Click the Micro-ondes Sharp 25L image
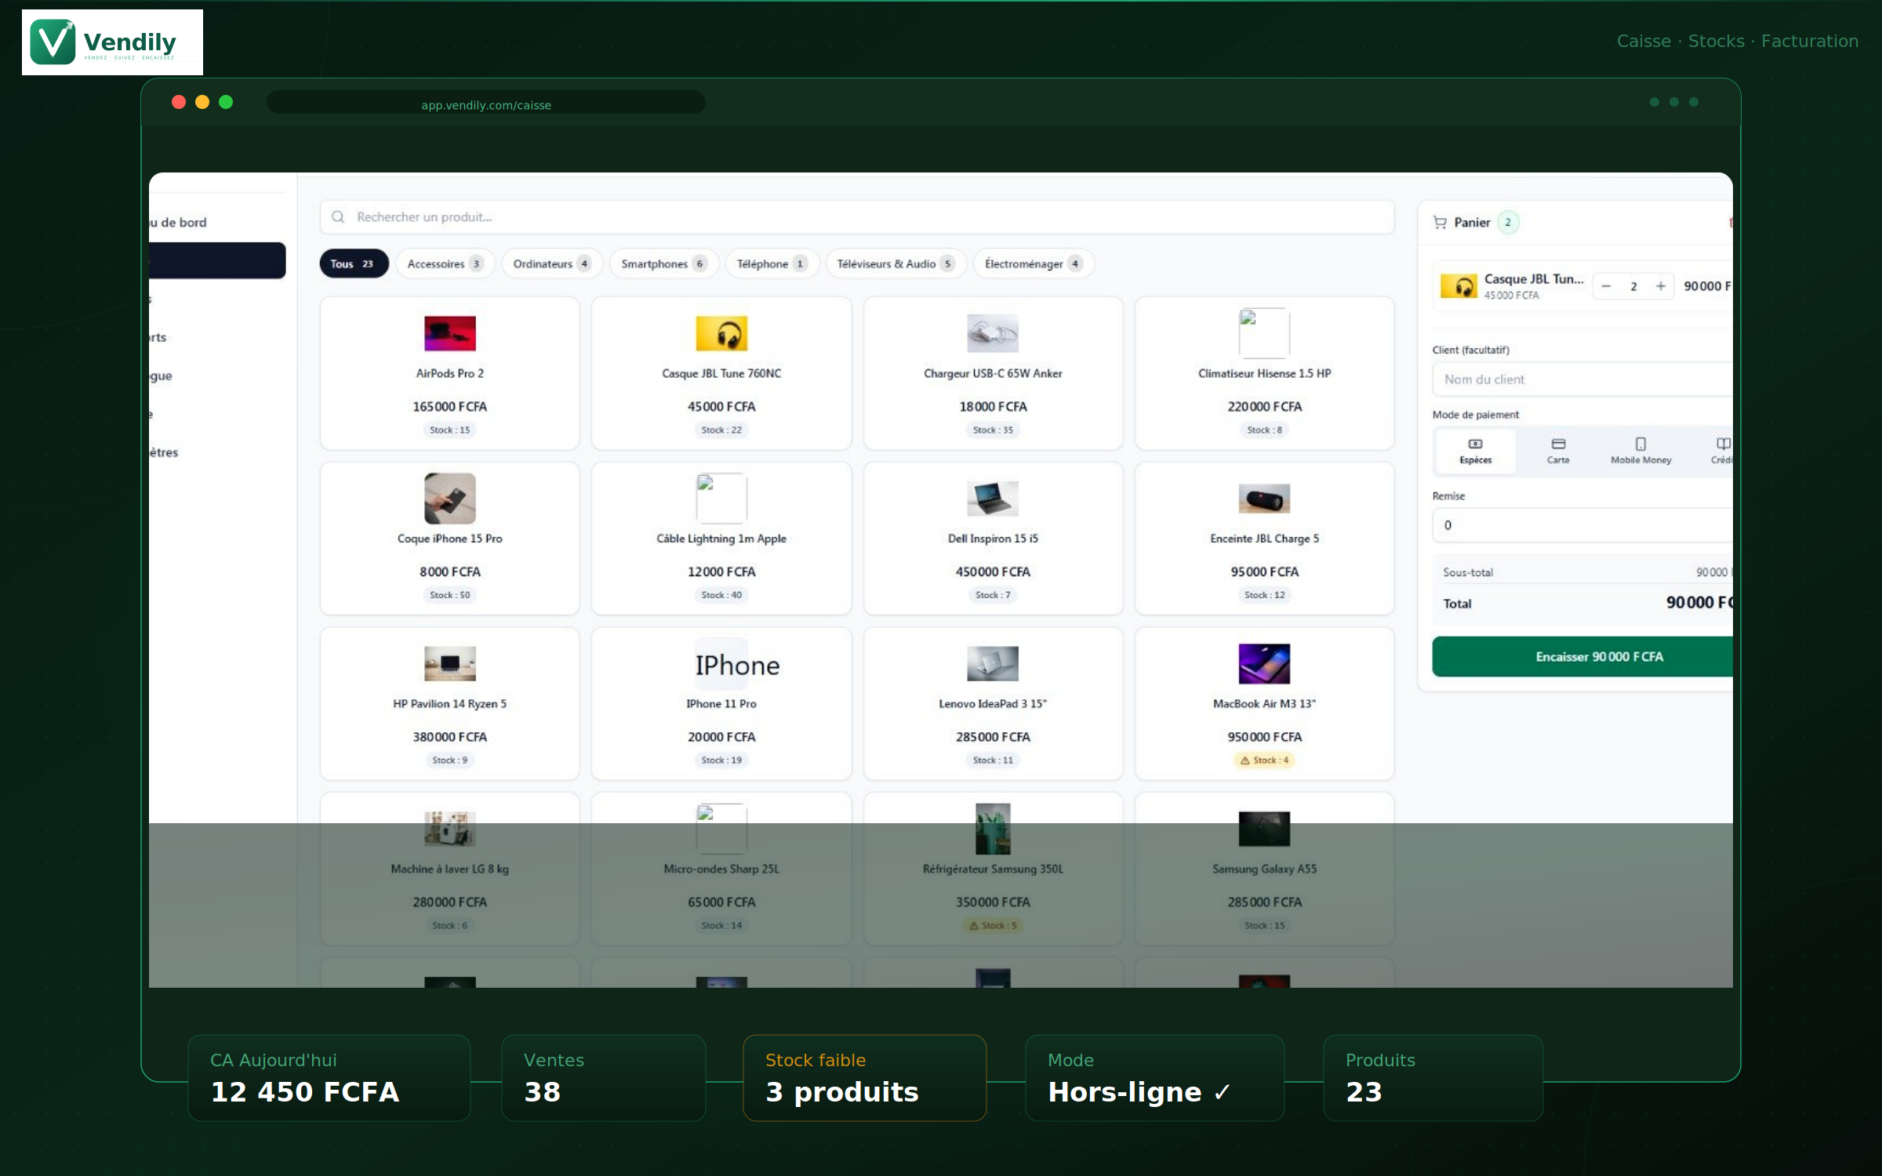This screenshot has height=1176, width=1882. tap(721, 829)
